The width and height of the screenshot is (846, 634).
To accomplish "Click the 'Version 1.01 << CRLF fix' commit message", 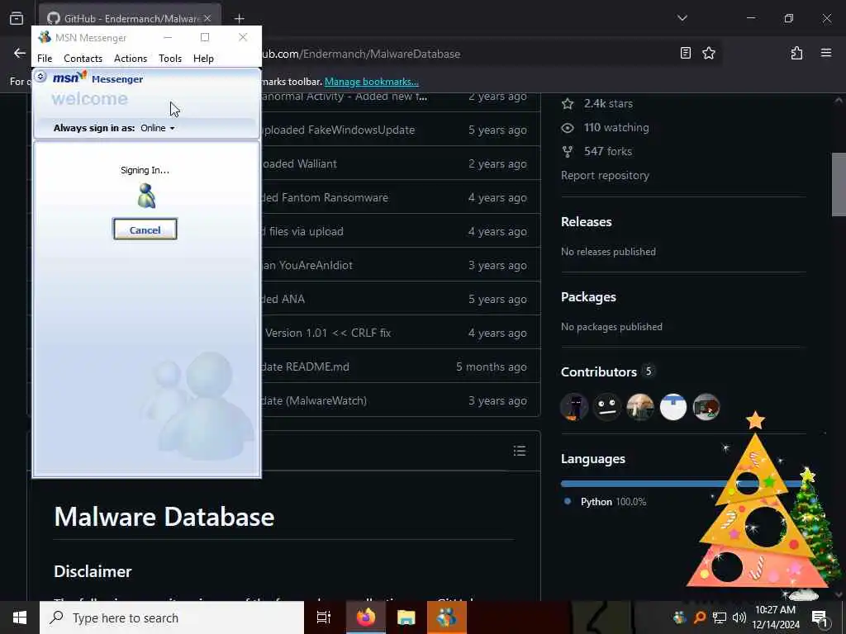I will click(x=327, y=333).
